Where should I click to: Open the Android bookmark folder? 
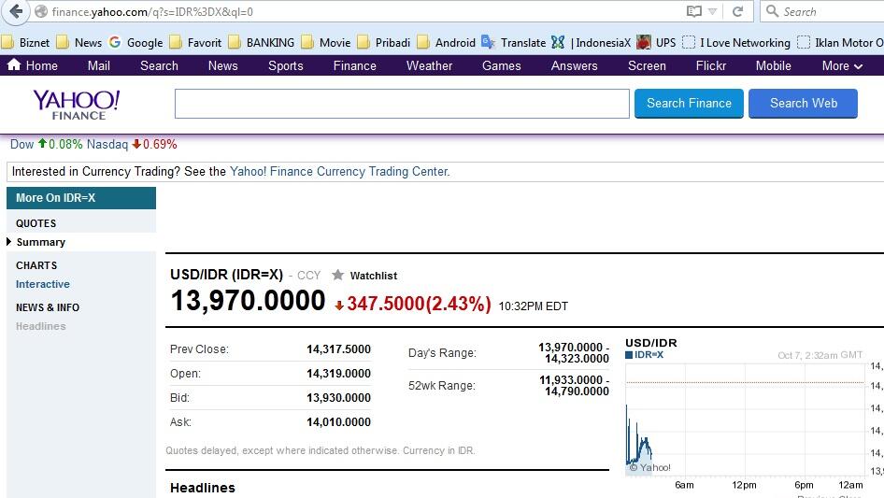point(446,42)
